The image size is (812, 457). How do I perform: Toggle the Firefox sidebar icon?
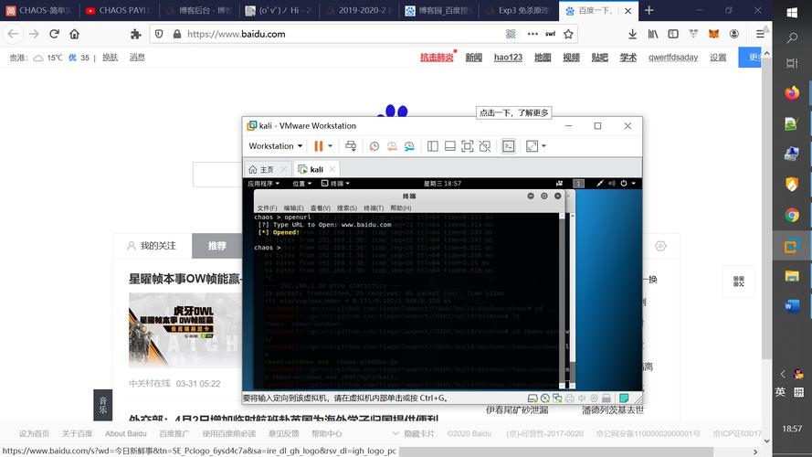pyautogui.click(x=673, y=34)
